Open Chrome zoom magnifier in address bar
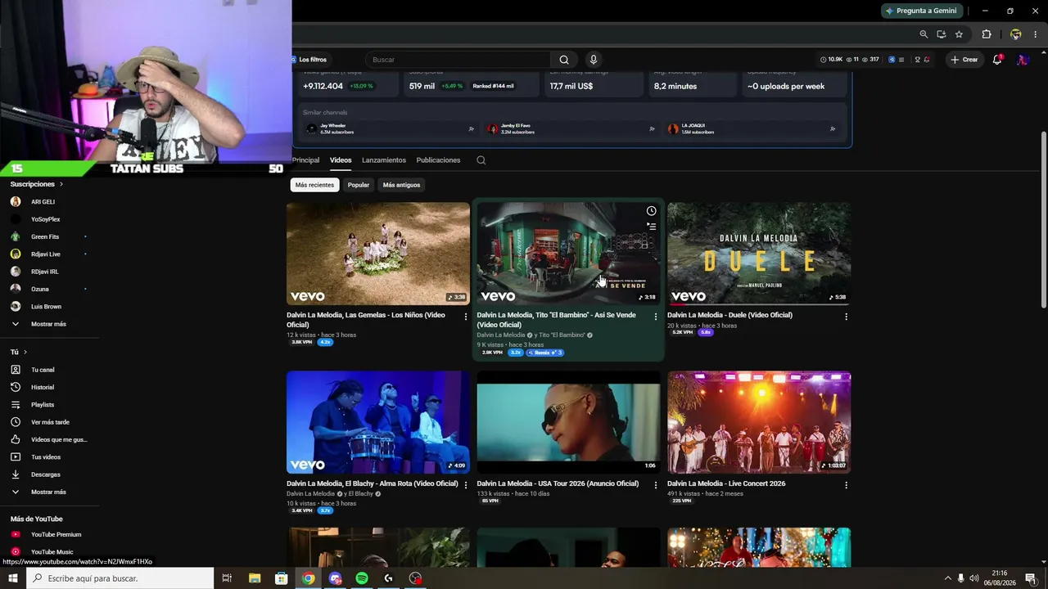This screenshot has height=589, width=1048. 924,34
